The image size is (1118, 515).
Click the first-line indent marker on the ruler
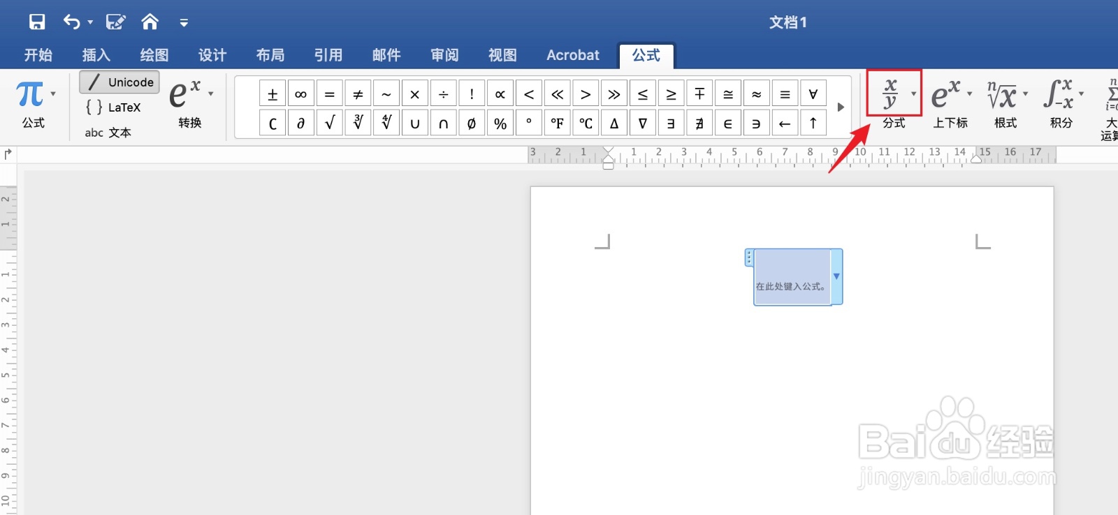click(609, 150)
